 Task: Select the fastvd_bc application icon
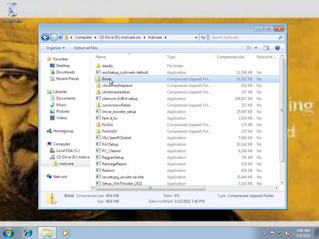coord(98,118)
